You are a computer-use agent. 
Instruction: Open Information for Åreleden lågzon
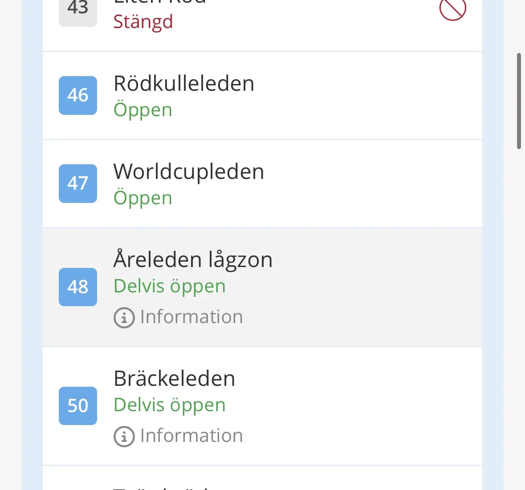(191, 317)
